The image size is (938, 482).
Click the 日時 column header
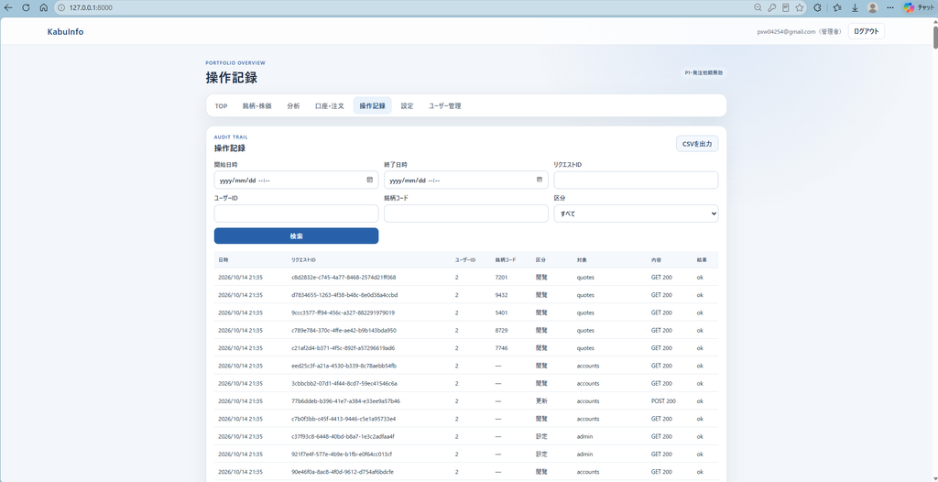[224, 260]
